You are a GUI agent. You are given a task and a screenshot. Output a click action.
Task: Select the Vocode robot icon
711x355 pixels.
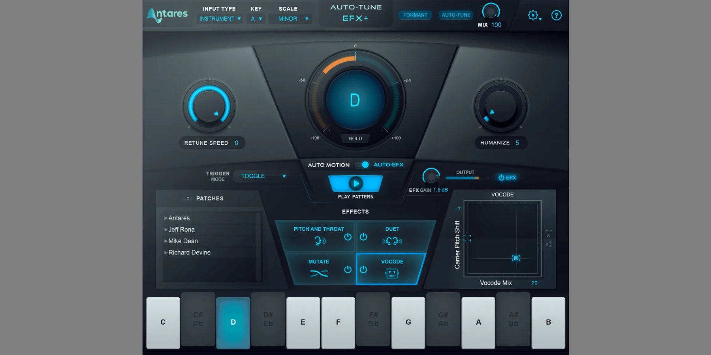392,273
